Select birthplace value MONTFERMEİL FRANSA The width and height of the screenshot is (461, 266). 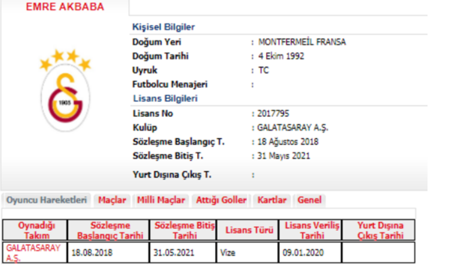[x=302, y=42]
